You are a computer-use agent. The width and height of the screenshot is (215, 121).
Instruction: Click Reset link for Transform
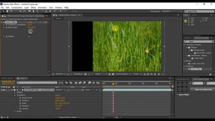pos(57,95)
